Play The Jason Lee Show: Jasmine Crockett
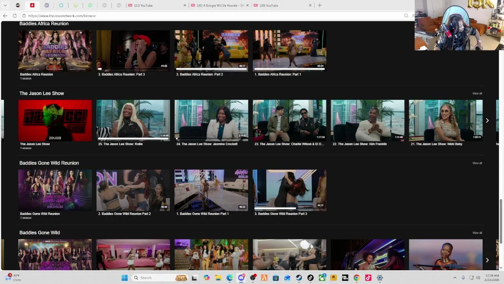The width and height of the screenshot is (504, 284). (211, 120)
